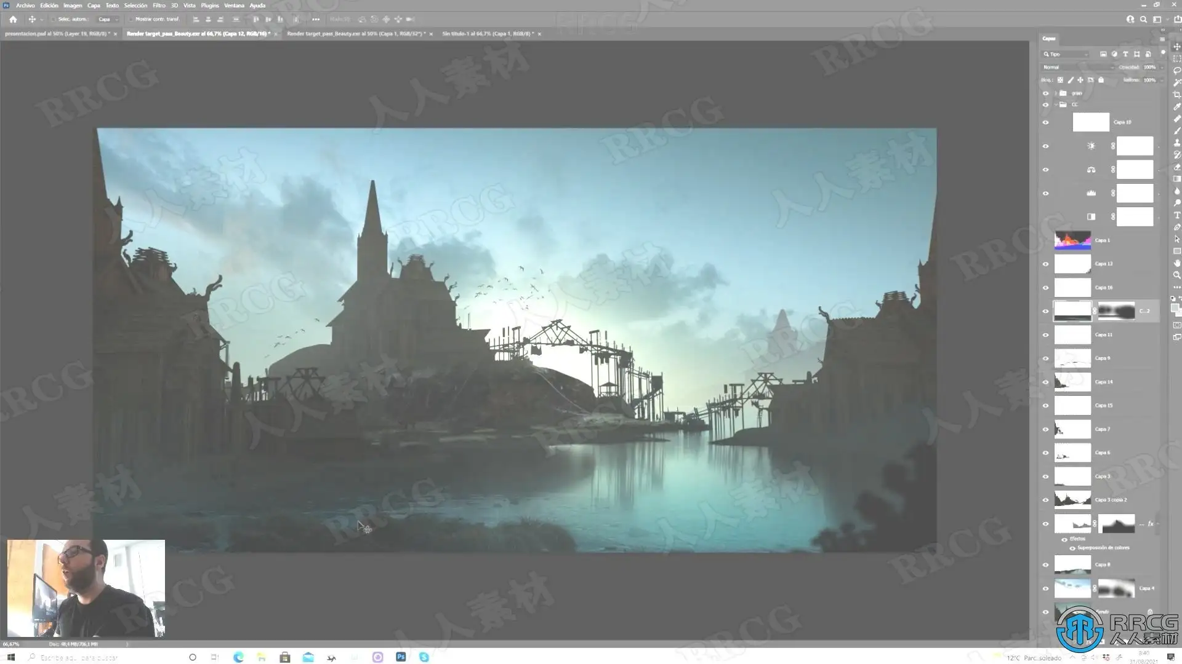This screenshot has height=664, width=1182.
Task: Open the Tipo layer filter dropdown
Action: pos(1066,54)
